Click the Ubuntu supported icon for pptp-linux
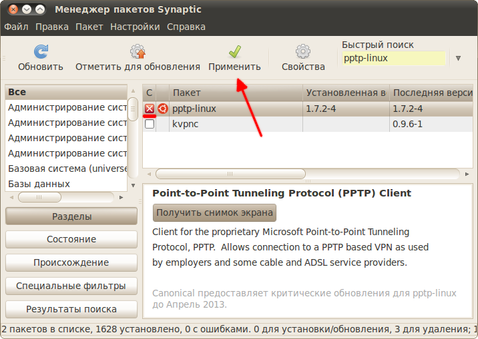This screenshot has height=339, width=478. pos(163,109)
